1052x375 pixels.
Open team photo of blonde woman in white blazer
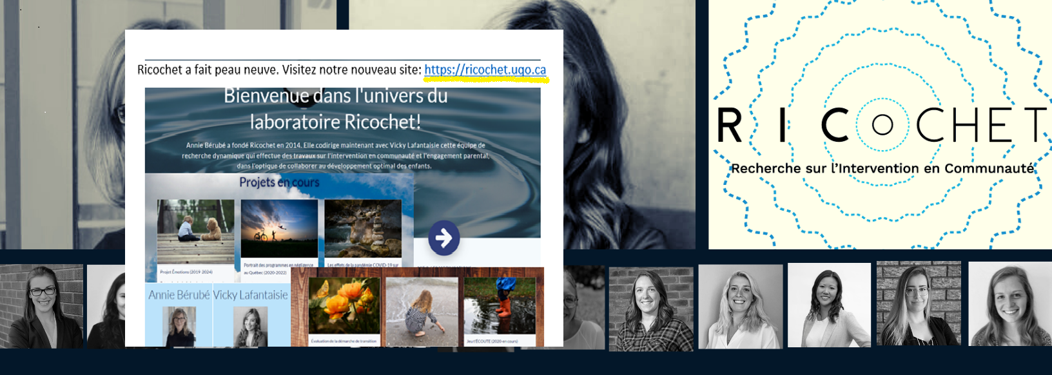(741, 307)
